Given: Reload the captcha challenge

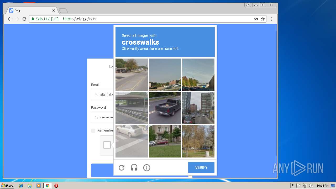Looking at the screenshot, I should pos(122,167).
